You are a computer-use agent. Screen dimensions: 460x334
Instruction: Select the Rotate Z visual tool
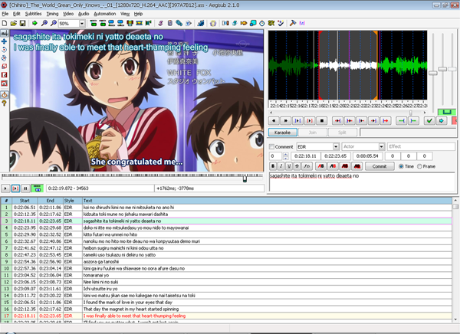pos(4,50)
